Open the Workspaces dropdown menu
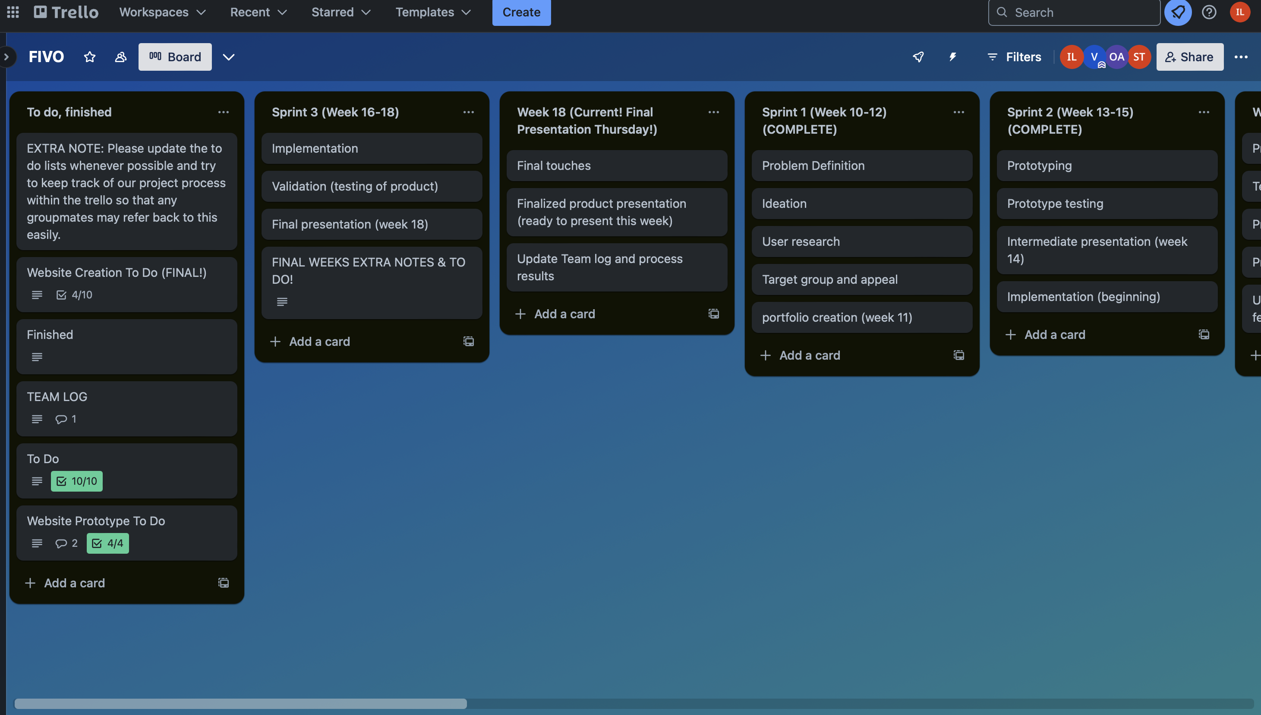 click(x=162, y=12)
